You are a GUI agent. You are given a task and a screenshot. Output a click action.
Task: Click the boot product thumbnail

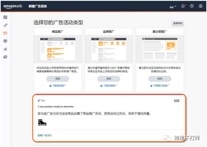[42, 122]
